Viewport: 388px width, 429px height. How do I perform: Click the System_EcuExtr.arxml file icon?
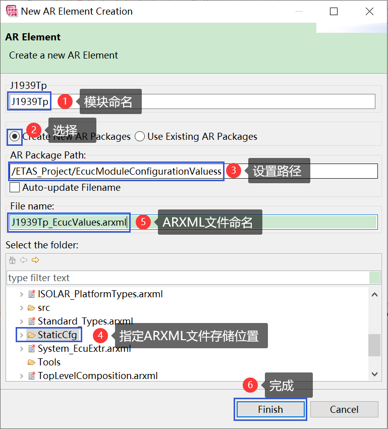click(x=32, y=349)
